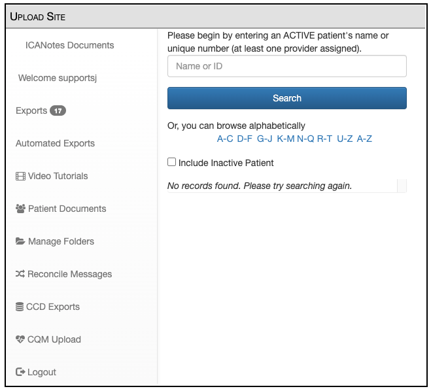Open the Exports menu item
Viewport: 431px width, 391px height.
tap(31, 110)
